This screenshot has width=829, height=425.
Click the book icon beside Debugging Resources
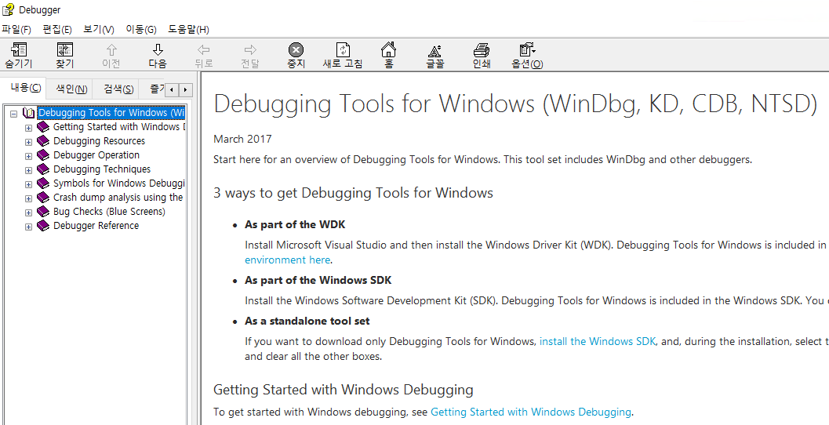(x=43, y=141)
